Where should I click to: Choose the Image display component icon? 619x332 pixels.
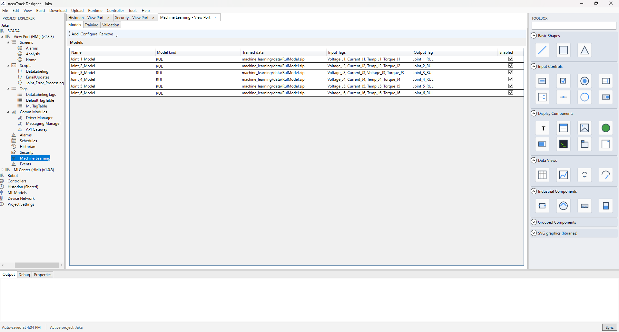[585, 128]
